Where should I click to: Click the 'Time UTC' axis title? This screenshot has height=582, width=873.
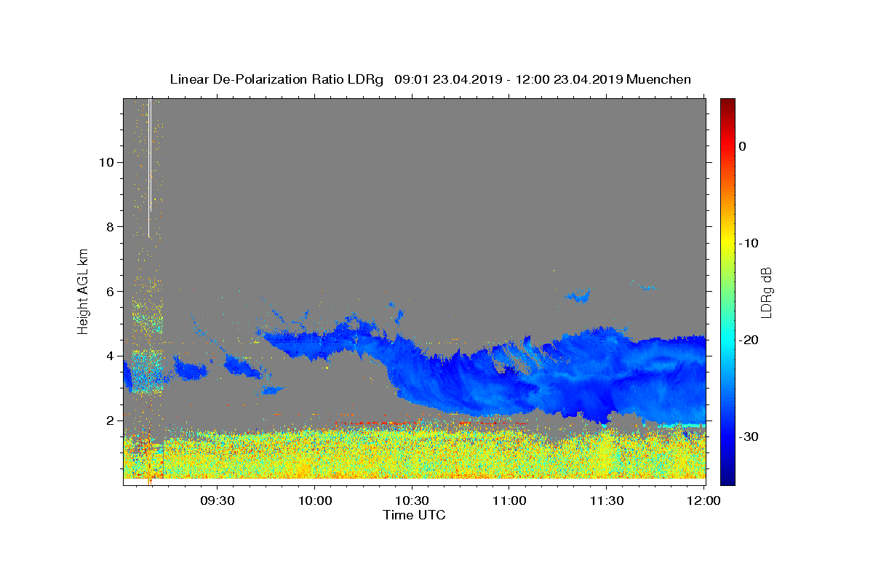[x=414, y=515]
